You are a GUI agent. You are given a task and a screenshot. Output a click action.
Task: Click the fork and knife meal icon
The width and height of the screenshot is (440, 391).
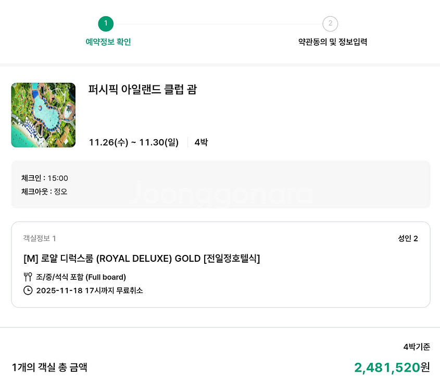[28, 277]
